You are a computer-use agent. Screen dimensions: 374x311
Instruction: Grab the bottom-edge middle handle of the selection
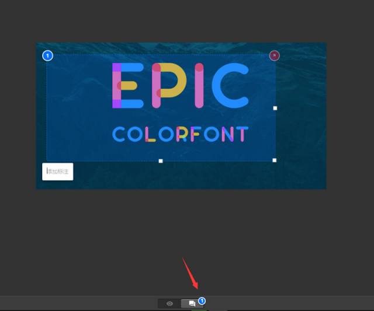point(161,161)
